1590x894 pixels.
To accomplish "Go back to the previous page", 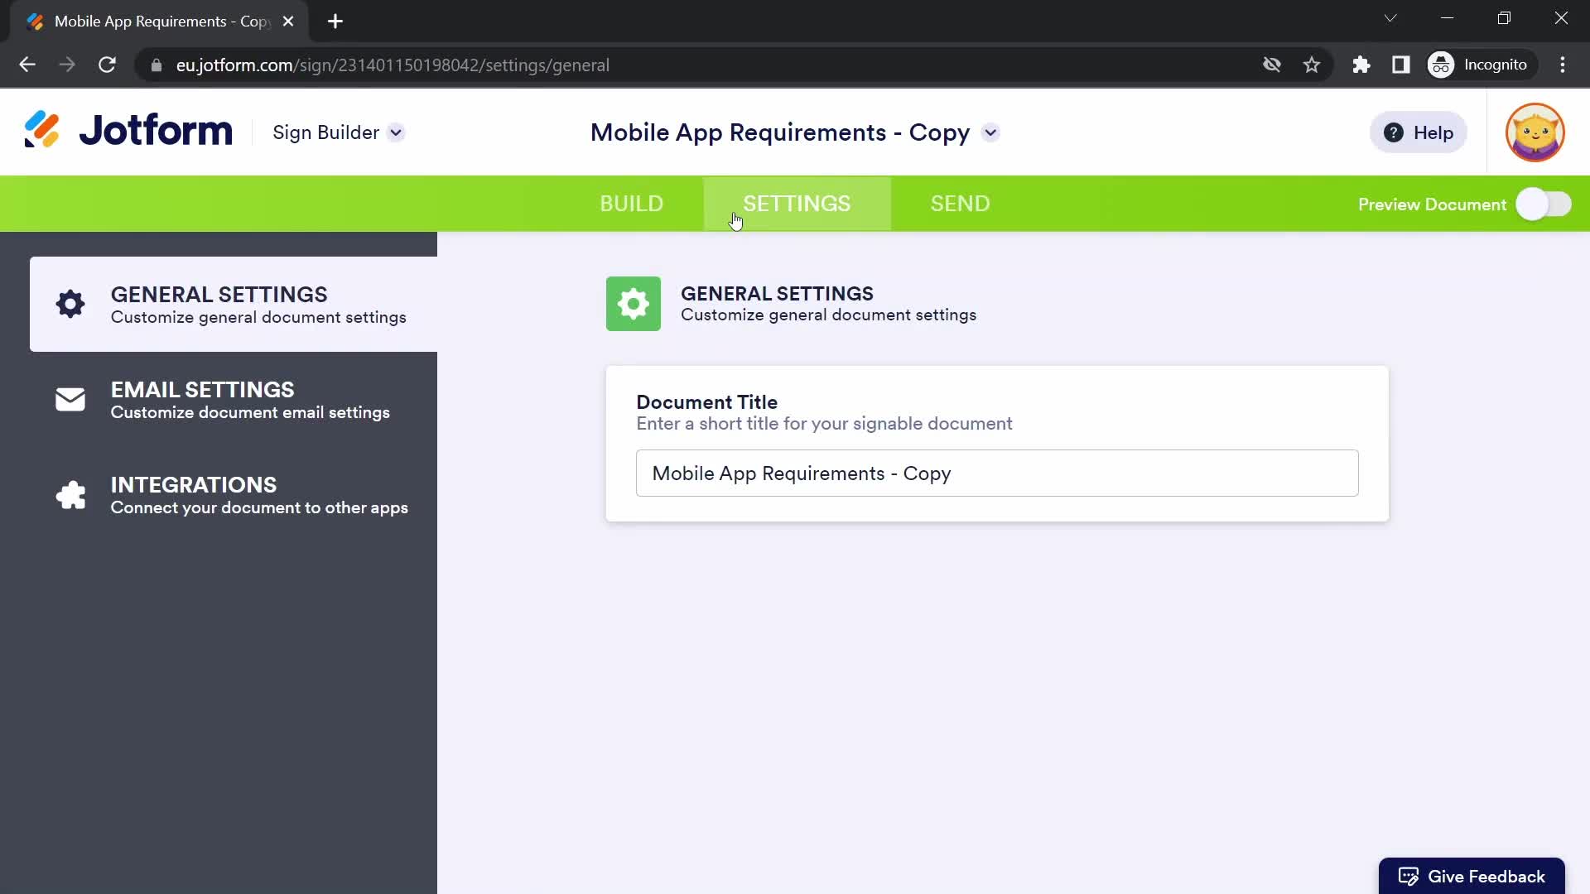I will click(x=27, y=65).
